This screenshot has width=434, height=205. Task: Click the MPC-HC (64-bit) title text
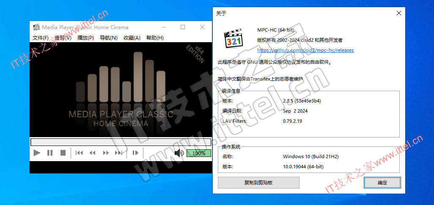coord(276,30)
